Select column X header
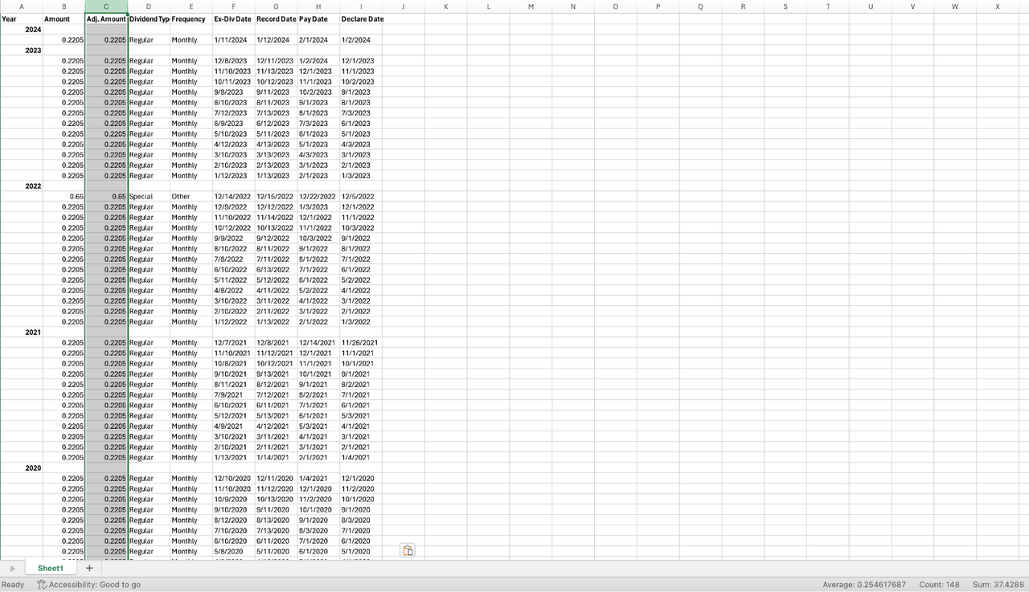The width and height of the screenshot is (1029, 592). [x=998, y=6]
